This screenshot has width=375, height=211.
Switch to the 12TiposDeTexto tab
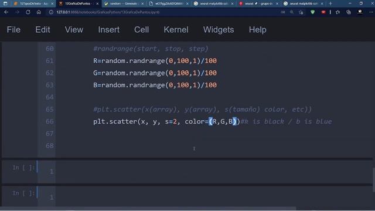click(33, 4)
